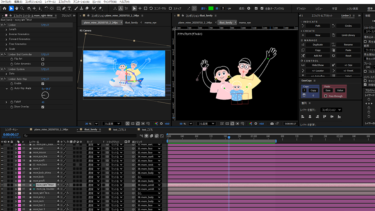The width and height of the screenshot is (375, 211).
Task: Select the Zoom magnifier tool
Action: [x=22, y=8]
